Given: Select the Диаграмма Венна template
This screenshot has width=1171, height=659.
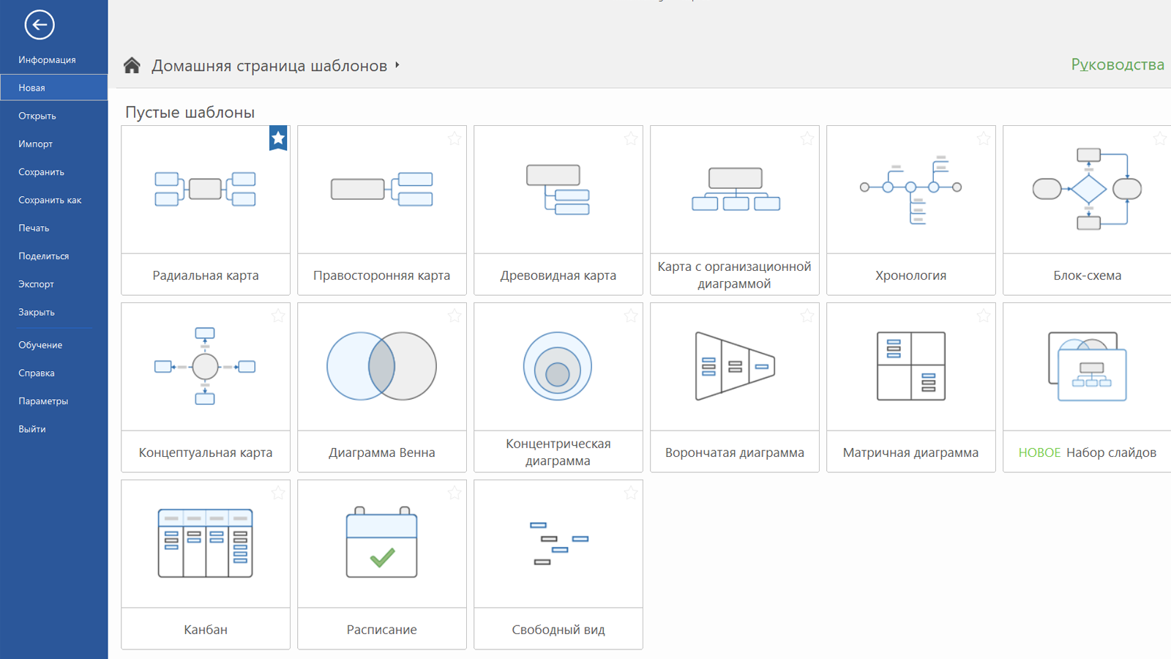Looking at the screenshot, I should [x=381, y=366].
